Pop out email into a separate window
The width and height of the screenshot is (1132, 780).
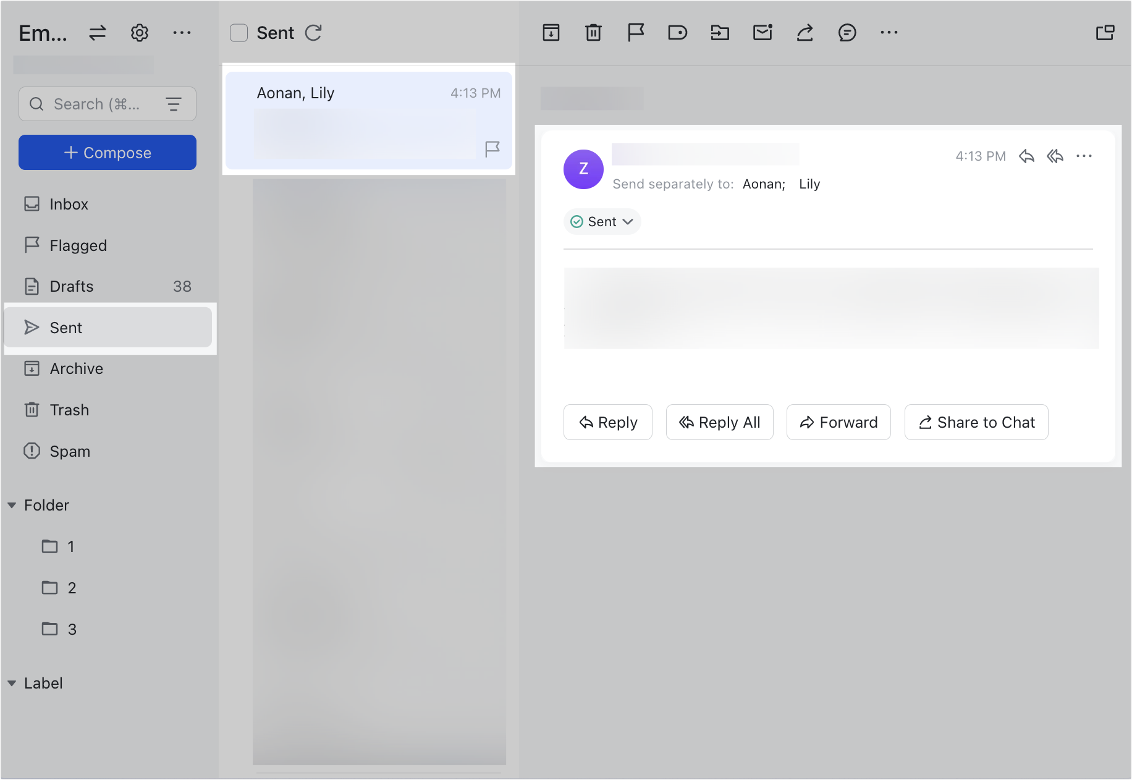pyautogui.click(x=1105, y=32)
